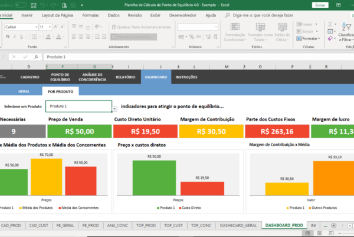Screen dimensions: 354x237
Task: Open the Ajuda ribbon tab
Action: pyautogui.click(x=211, y=15)
